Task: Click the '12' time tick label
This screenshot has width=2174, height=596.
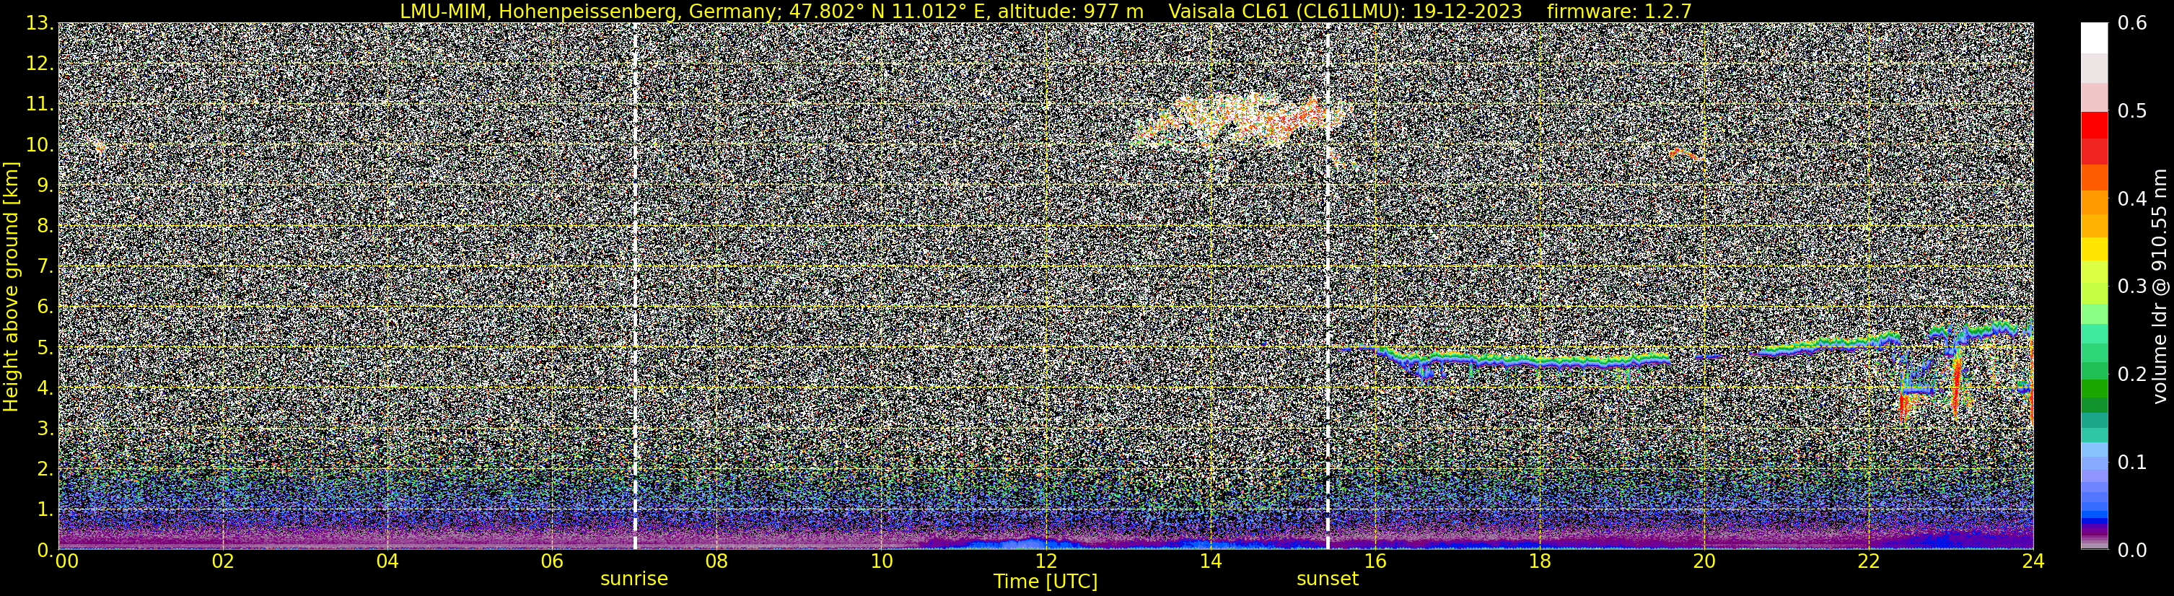Action: click(x=1046, y=561)
